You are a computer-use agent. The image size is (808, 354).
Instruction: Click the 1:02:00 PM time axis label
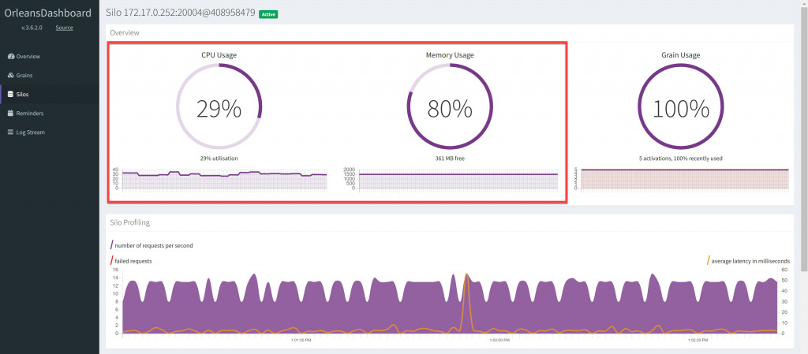point(499,340)
